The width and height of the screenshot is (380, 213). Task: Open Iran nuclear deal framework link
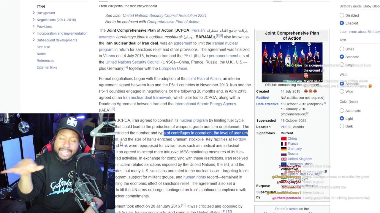147,98
